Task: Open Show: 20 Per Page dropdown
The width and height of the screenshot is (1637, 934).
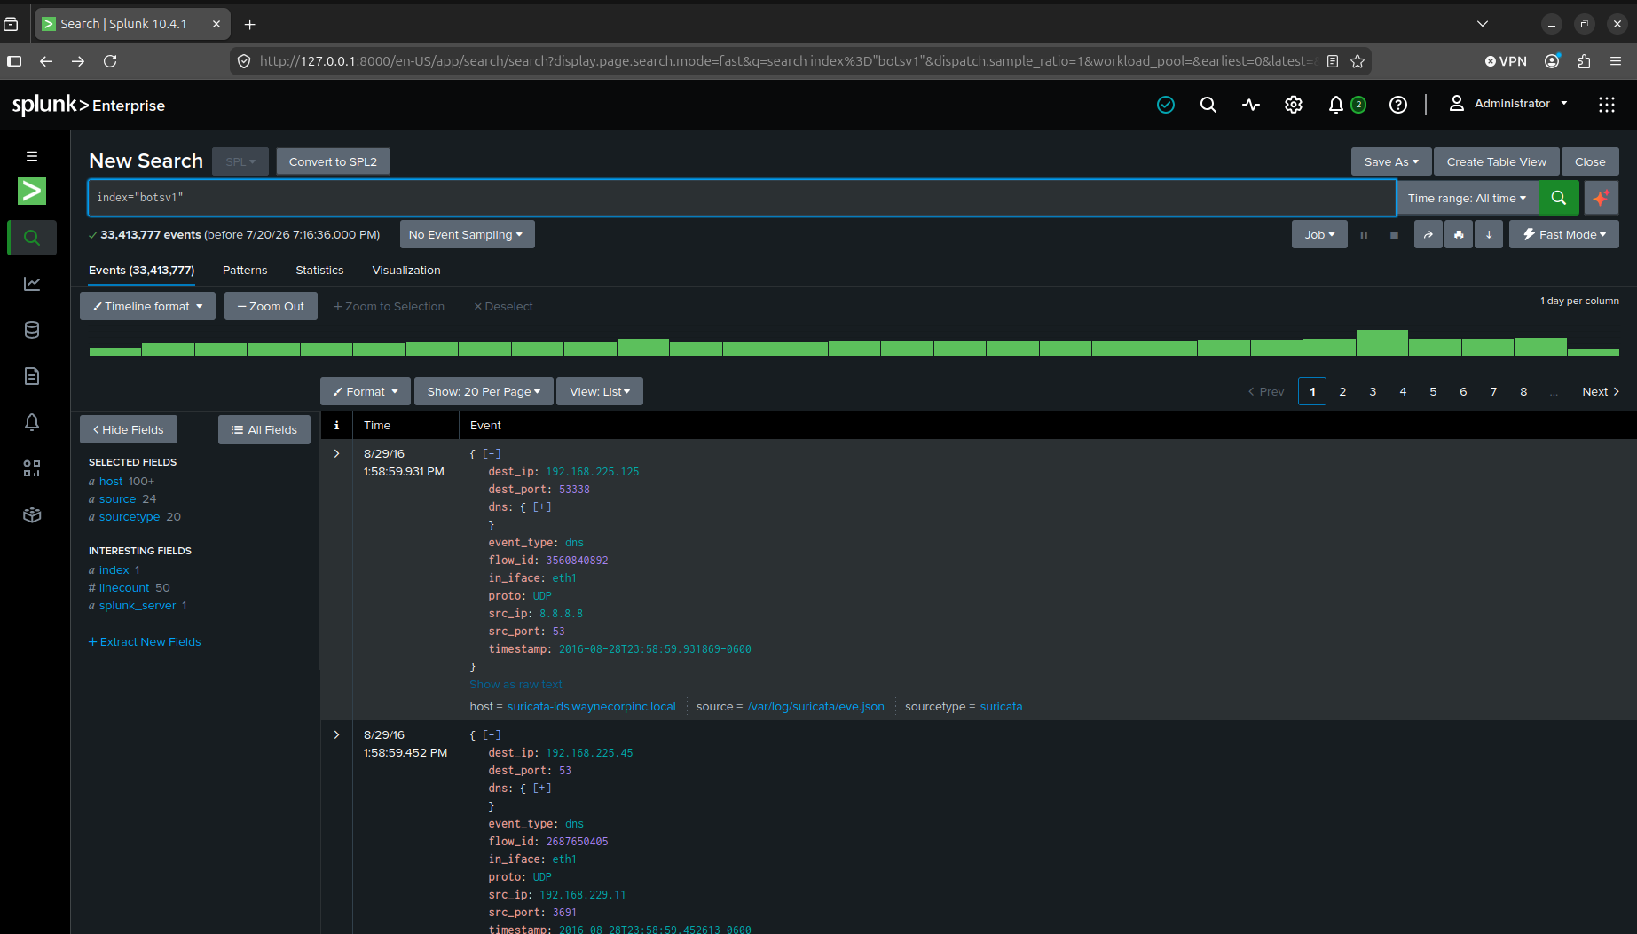Action: pos(484,391)
